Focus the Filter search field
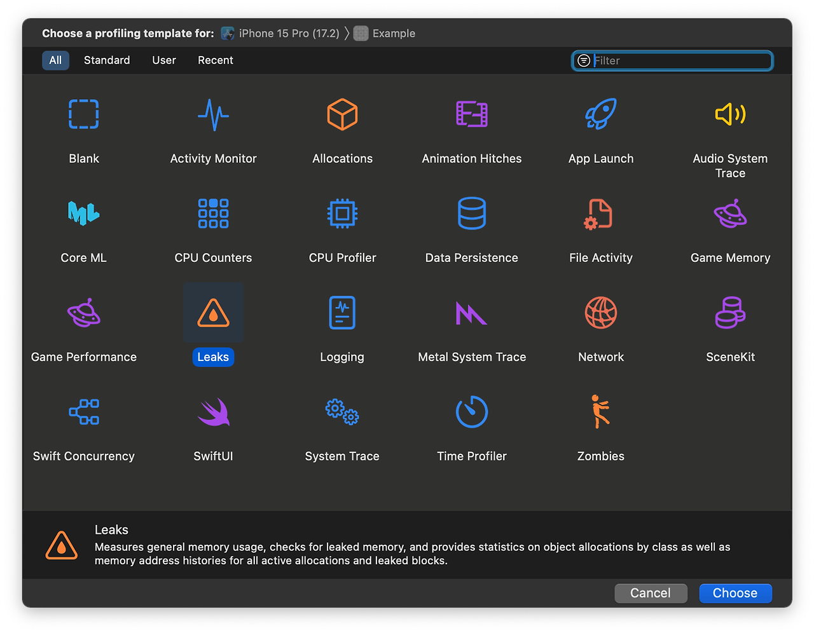Image resolution: width=814 pixels, height=633 pixels. (x=672, y=60)
